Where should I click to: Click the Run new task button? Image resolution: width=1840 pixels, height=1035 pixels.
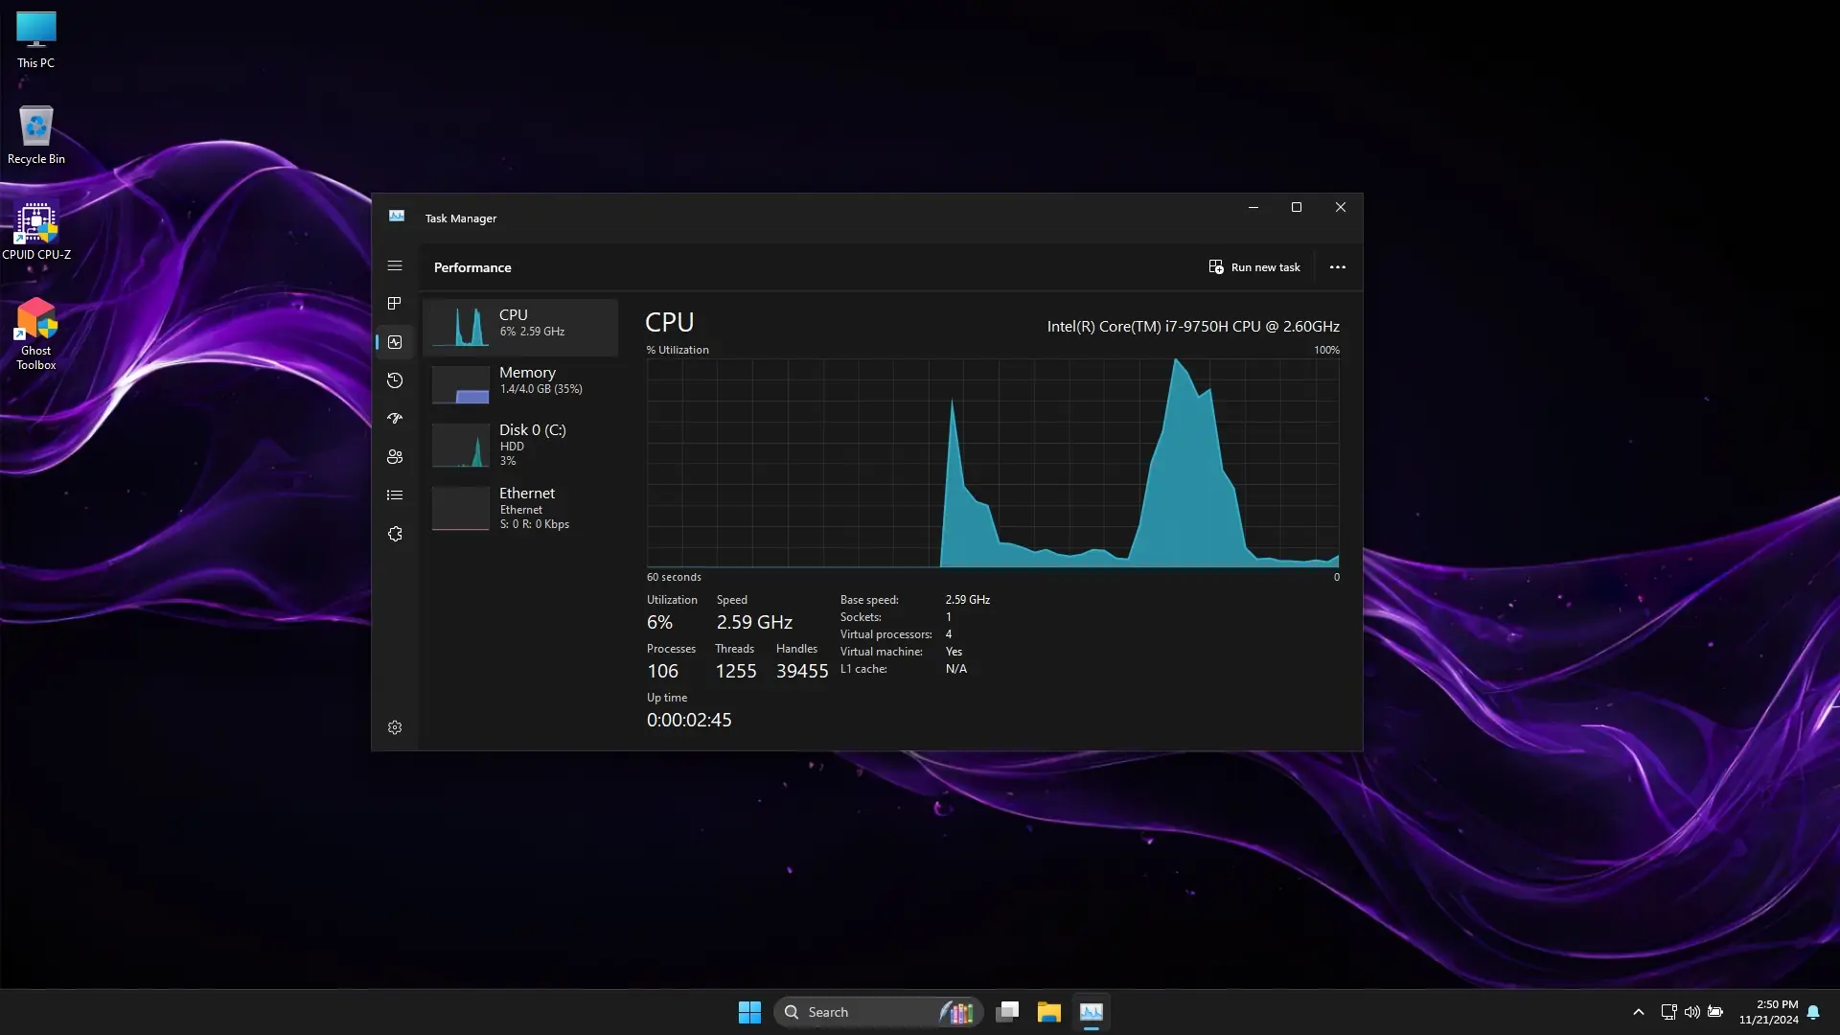tap(1253, 267)
